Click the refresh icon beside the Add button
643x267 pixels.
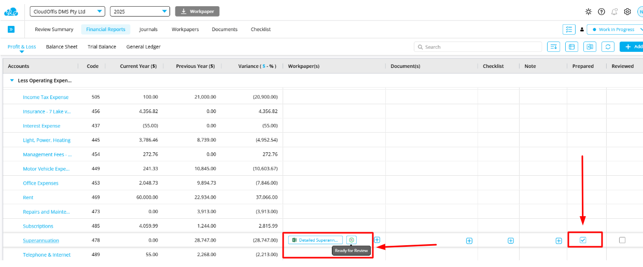point(608,47)
